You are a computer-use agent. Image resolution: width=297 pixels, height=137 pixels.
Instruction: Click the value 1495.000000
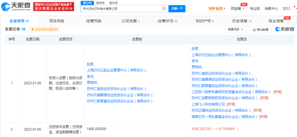pos(97,129)
